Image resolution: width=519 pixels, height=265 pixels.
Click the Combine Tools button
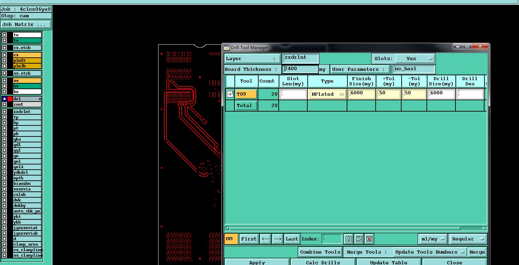[320, 252]
